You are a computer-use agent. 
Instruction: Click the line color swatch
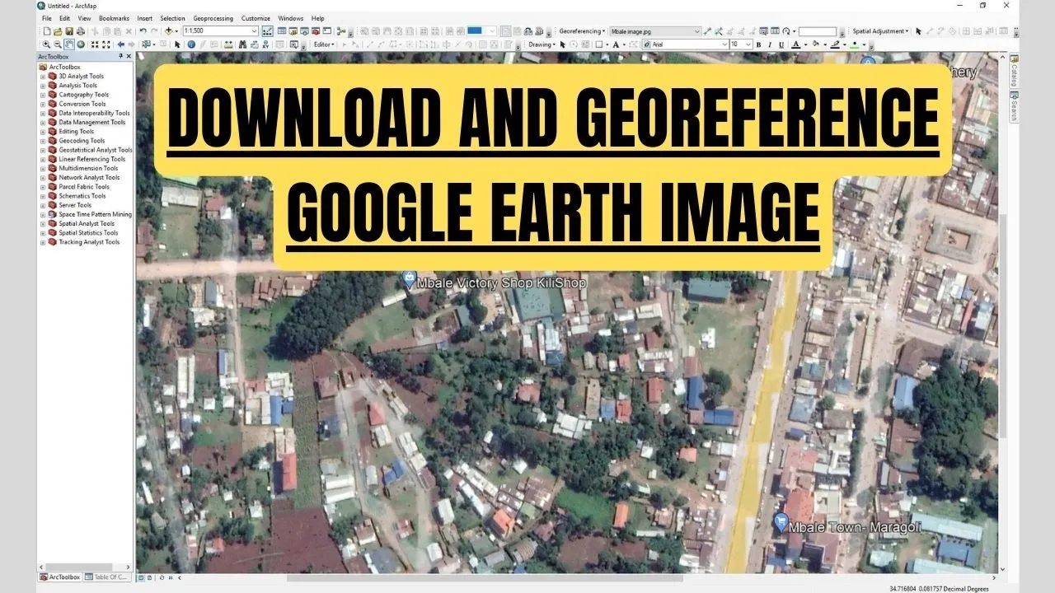point(834,44)
